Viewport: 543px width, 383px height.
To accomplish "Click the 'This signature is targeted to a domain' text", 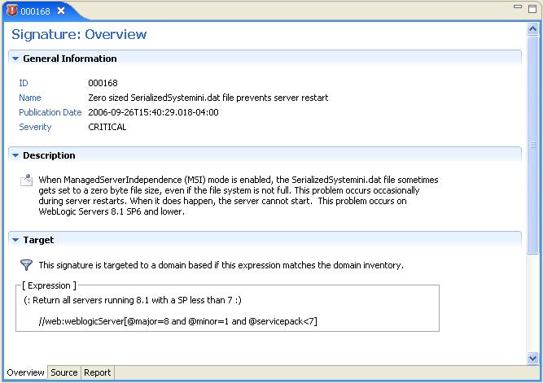I will pyautogui.click(x=221, y=265).
